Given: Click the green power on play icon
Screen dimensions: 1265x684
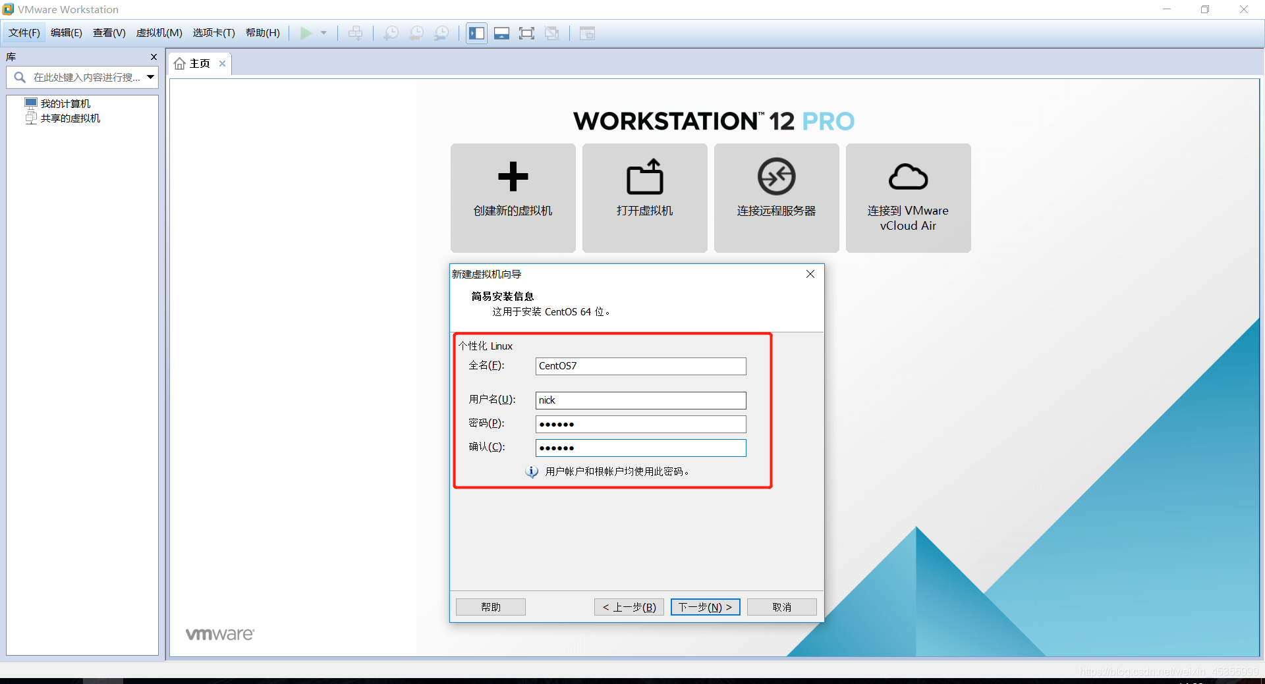Looking at the screenshot, I should pyautogui.click(x=306, y=33).
